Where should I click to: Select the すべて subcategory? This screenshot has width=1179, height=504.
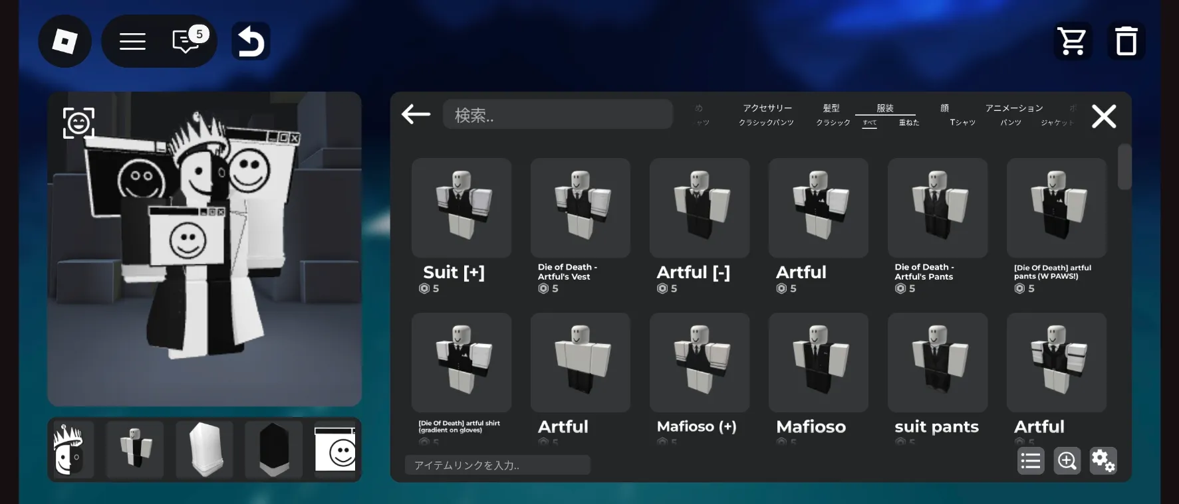coord(870,123)
